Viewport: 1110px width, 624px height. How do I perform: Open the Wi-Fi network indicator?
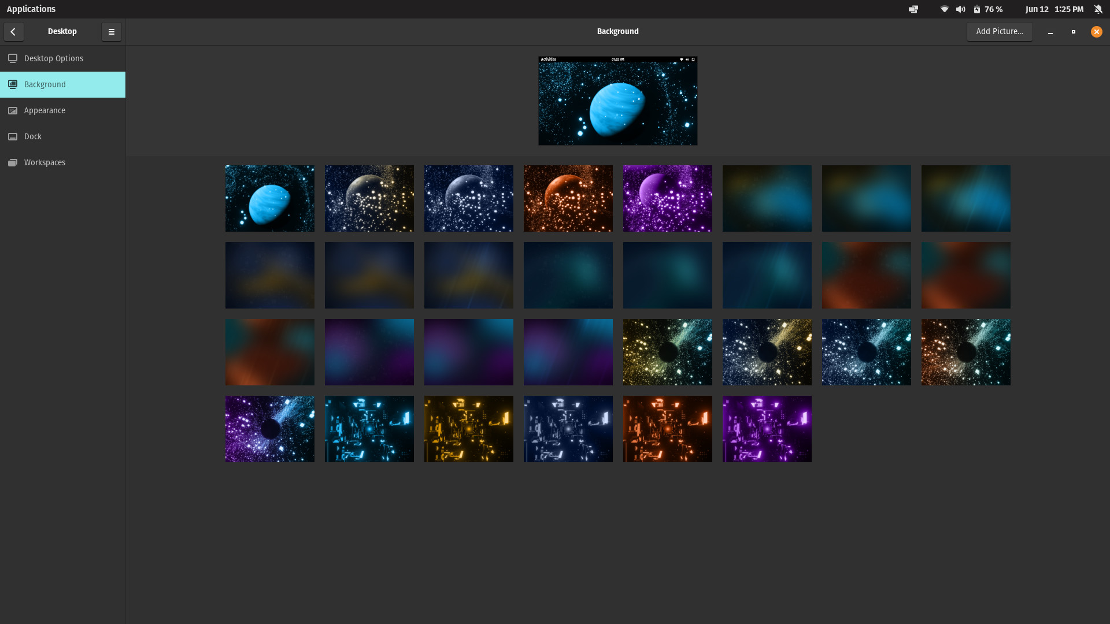point(945,9)
